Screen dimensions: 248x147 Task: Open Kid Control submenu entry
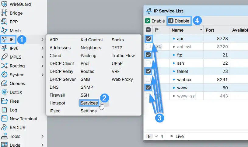(92, 40)
